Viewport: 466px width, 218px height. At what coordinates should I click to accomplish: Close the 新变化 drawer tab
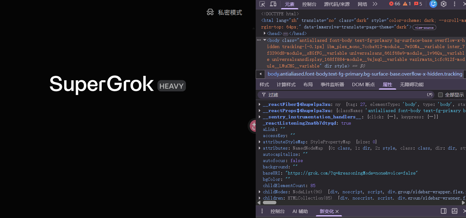pos(337,211)
